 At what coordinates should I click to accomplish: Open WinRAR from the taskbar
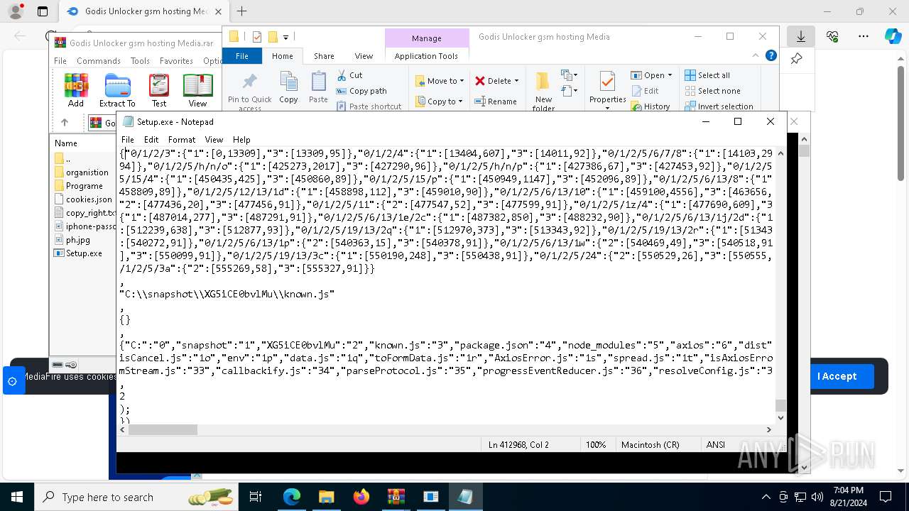[x=396, y=497]
